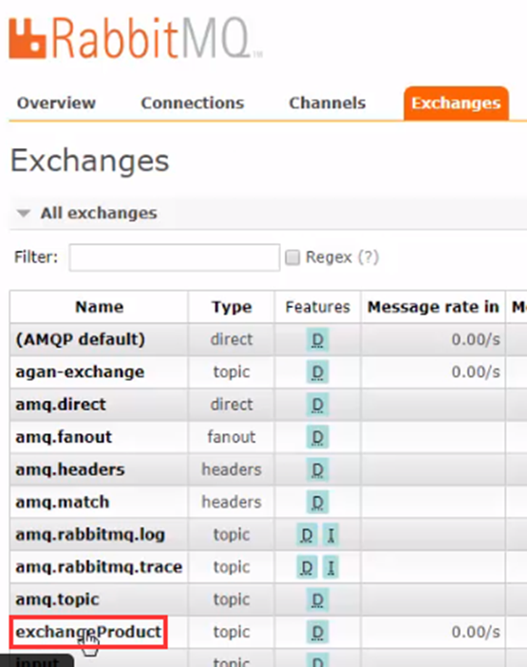This screenshot has height=667, width=527.
Task: Click the Name column header
Action: click(99, 307)
